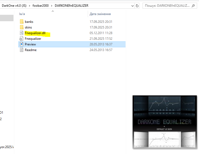Image resolution: width=199 pixels, height=154 pixels.
Task: Select the highlighted item in the navigation pane
Action: [7, 18]
